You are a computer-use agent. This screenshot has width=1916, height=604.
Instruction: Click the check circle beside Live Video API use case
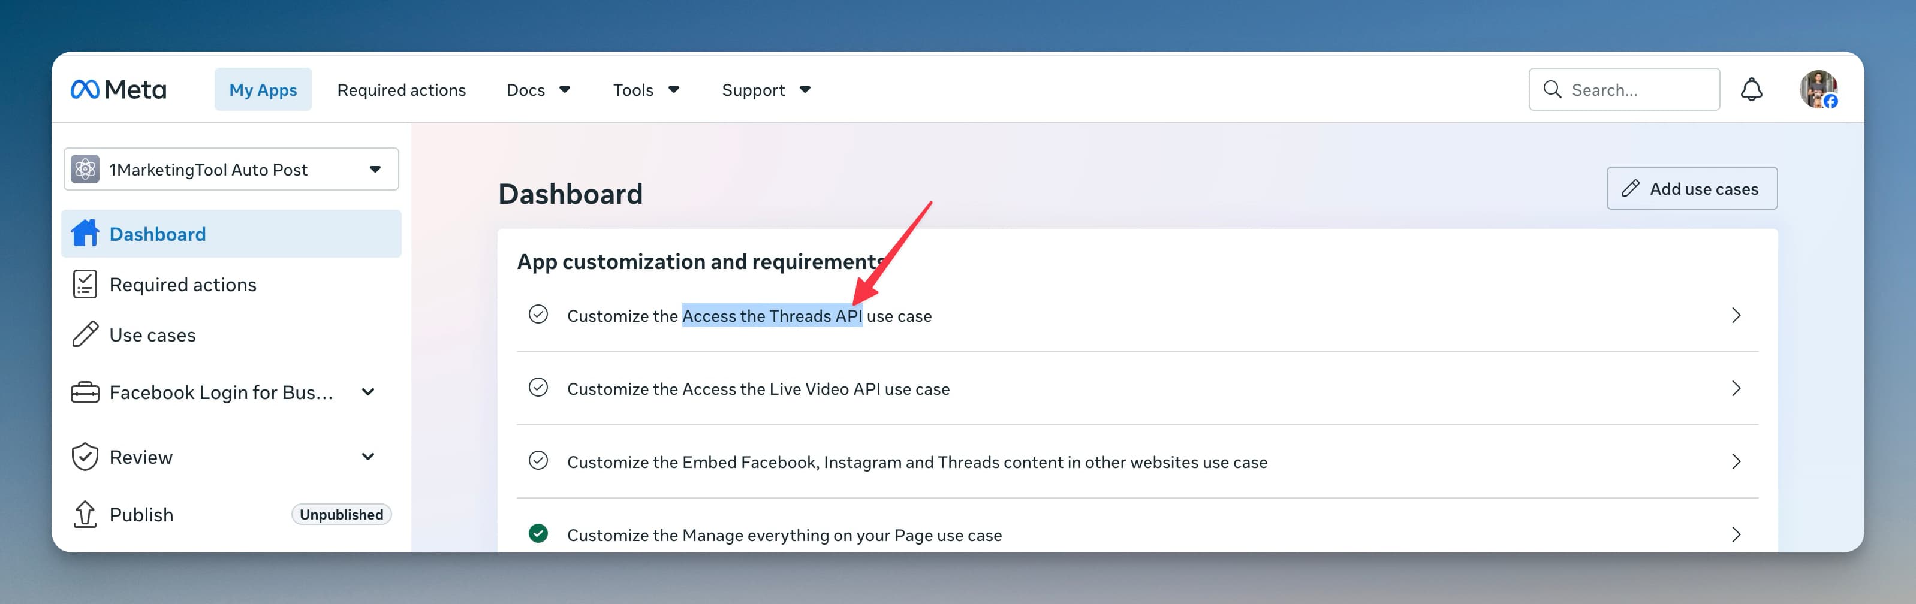click(x=538, y=388)
